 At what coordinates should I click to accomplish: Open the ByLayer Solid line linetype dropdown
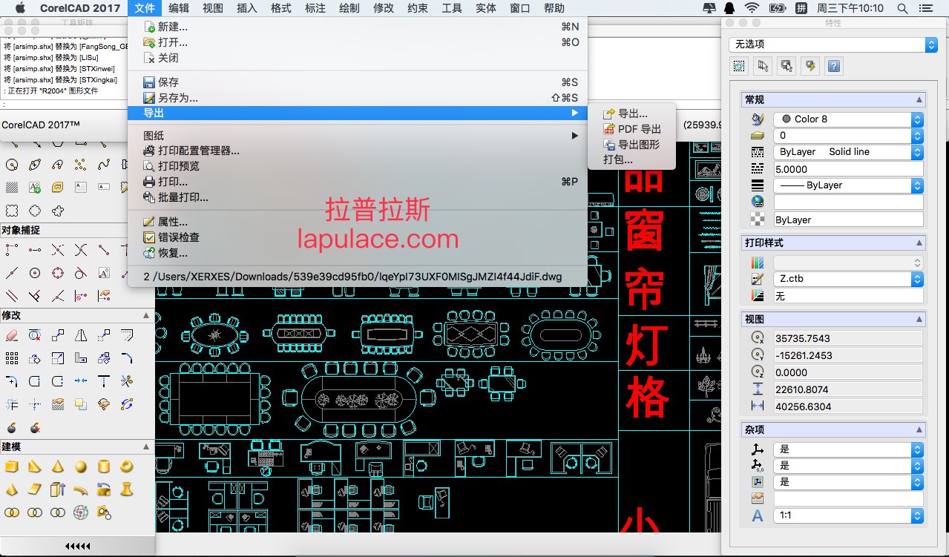pos(848,151)
